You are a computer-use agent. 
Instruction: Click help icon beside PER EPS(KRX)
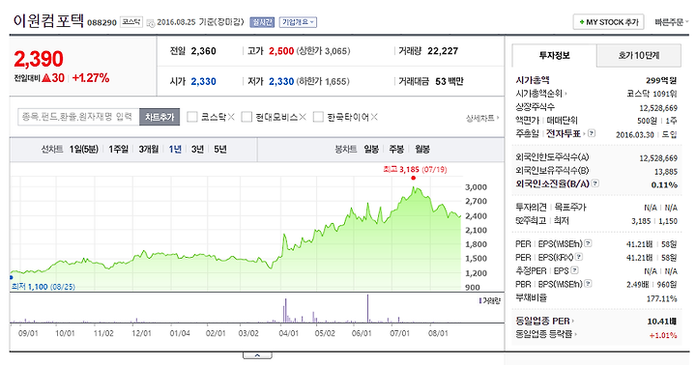(x=579, y=256)
